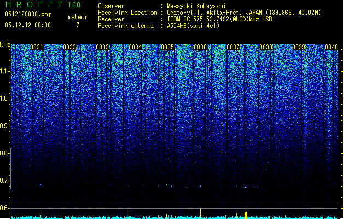Click the kHz axis unit label

point(5,44)
